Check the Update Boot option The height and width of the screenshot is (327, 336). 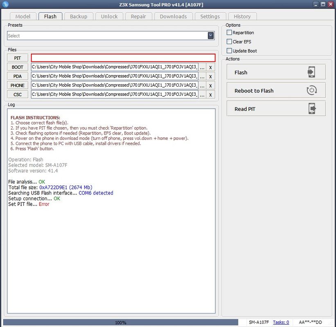[x=229, y=51]
